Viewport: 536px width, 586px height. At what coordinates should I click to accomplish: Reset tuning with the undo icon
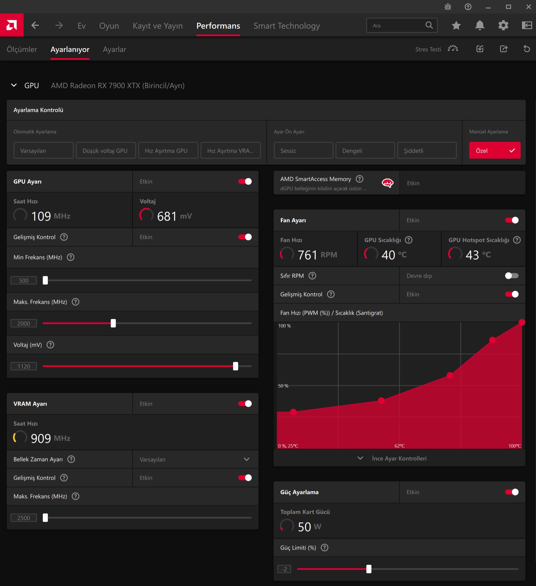[x=526, y=49]
